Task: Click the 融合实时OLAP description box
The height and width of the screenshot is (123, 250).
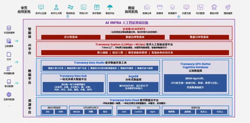Action: pos(134,87)
